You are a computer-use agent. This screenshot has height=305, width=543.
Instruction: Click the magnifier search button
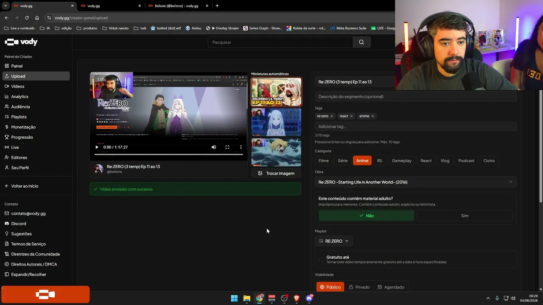tap(361, 42)
